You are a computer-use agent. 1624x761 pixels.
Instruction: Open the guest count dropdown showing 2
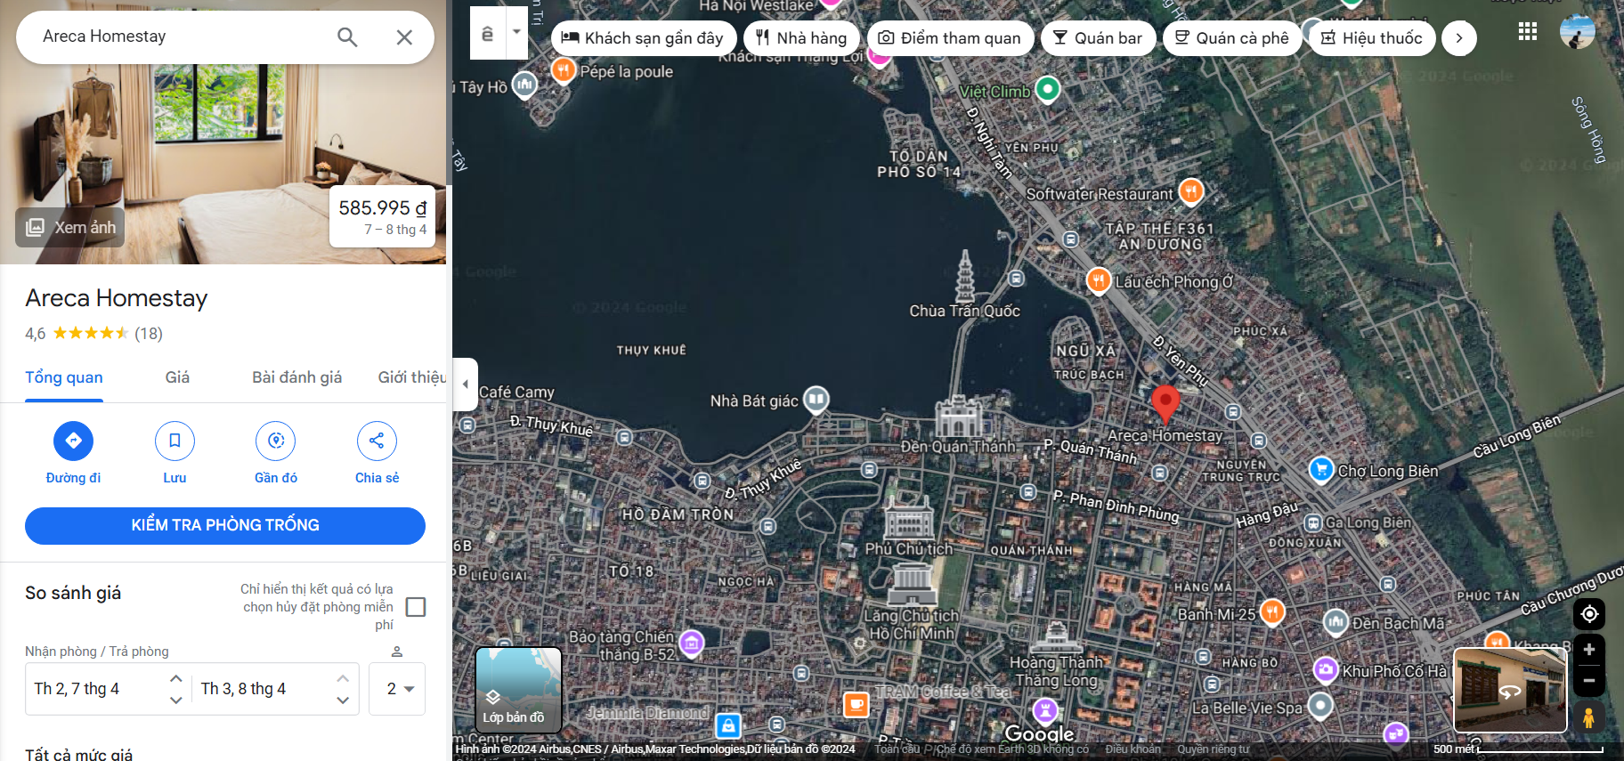(397, 689)
